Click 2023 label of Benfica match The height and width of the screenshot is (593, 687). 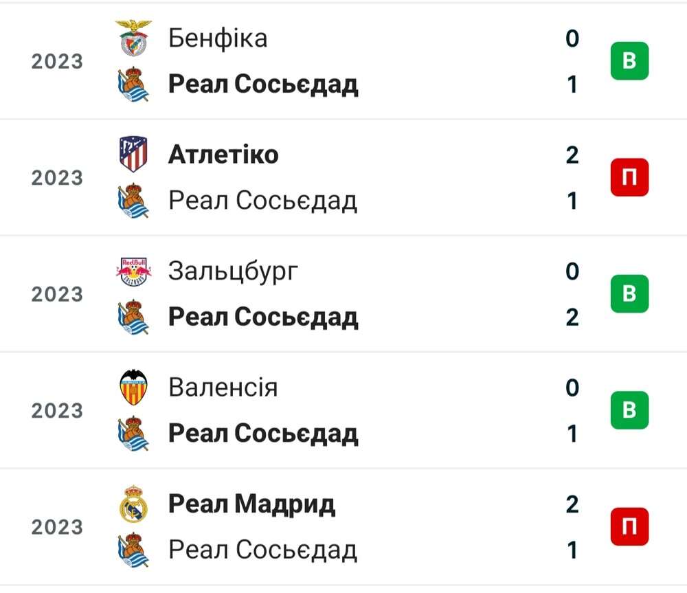tap(57, 61)
